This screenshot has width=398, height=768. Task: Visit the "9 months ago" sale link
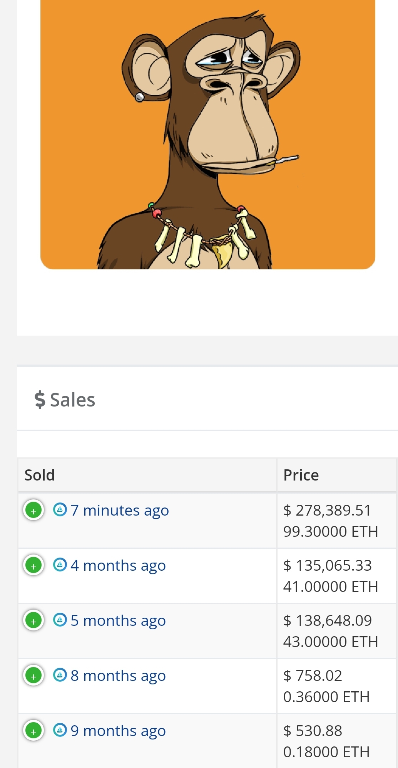coord(118,731)
